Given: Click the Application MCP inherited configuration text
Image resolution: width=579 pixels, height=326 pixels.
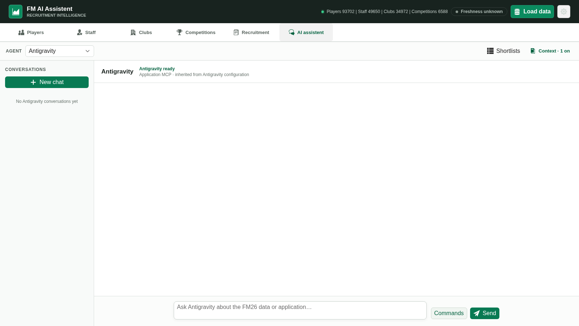Looking at the screenshot, I should 194,75.
